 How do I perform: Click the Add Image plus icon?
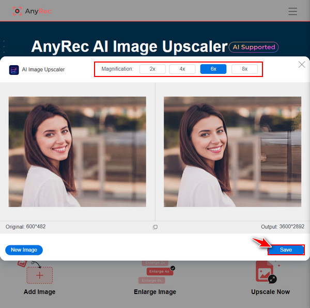pyautogui.click(x=40, y=275)
